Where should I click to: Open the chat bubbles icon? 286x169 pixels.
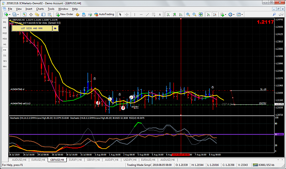click(281, 14)
